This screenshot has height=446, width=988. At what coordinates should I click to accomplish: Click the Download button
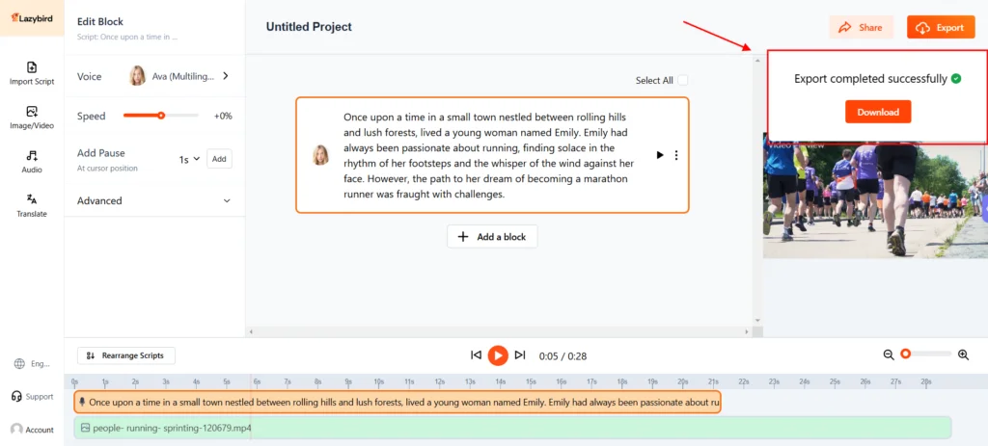point(878,112)
